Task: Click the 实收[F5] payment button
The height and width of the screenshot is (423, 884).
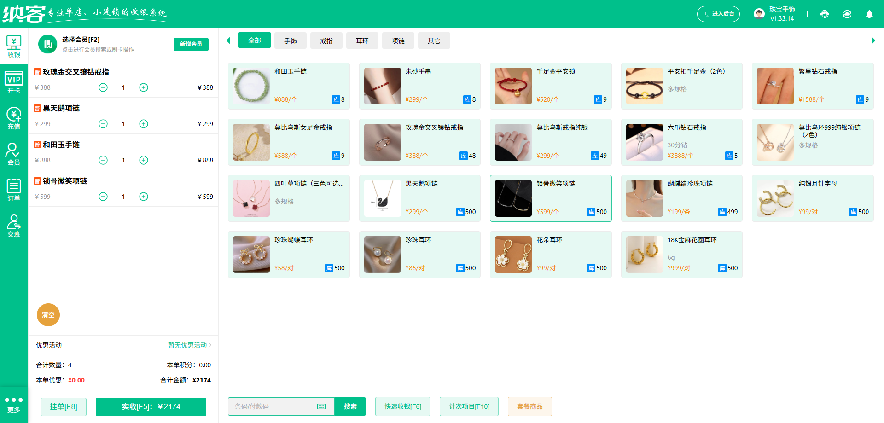Action: pos(151,406)
